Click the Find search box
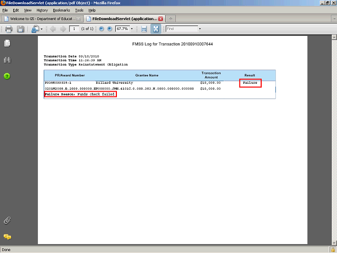This screenshot has height=253, width=337. click(x=182, y=28)
